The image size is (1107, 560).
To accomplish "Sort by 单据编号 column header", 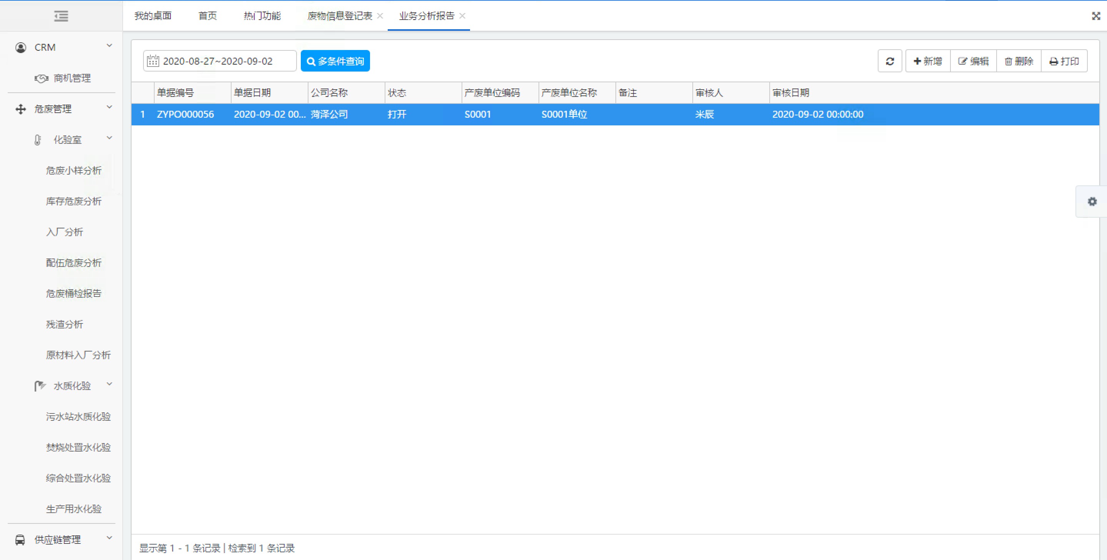I will 193,93.
